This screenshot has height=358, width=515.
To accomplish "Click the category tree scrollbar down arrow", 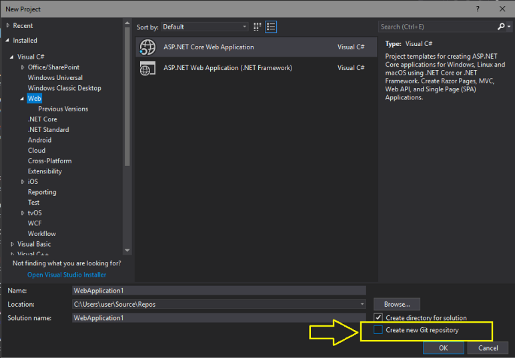I will point(127,251).
